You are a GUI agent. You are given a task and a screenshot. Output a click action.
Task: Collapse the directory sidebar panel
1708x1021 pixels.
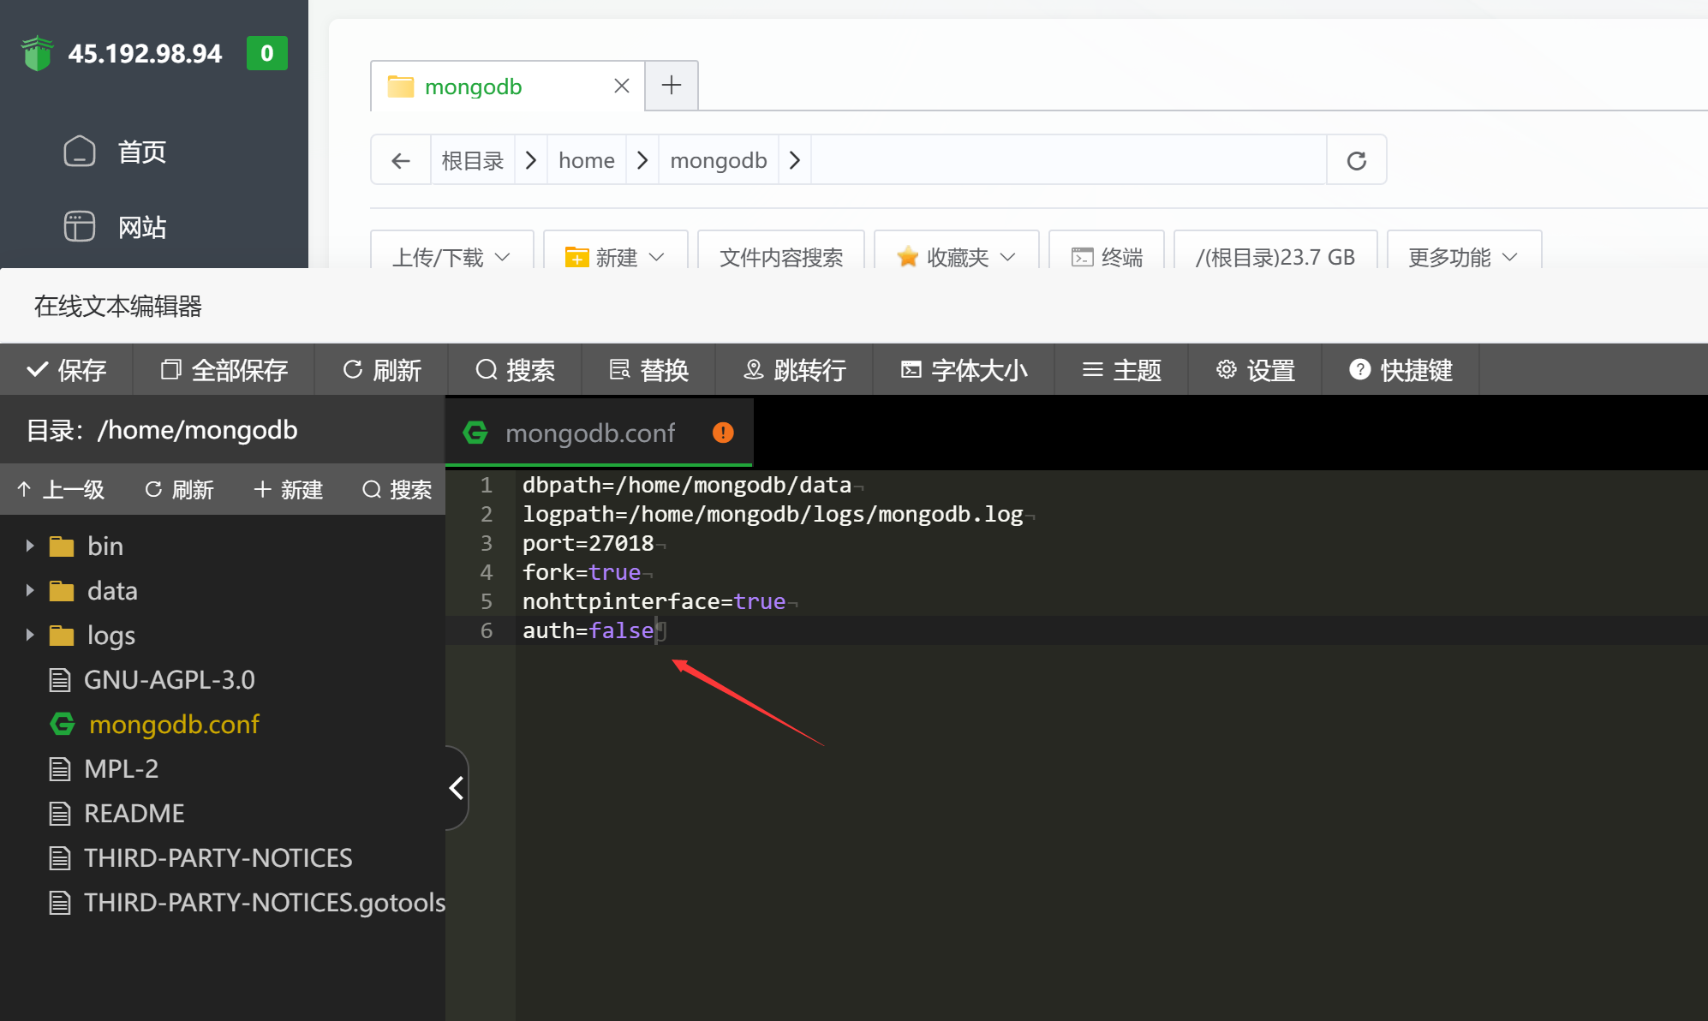(457, 787)
